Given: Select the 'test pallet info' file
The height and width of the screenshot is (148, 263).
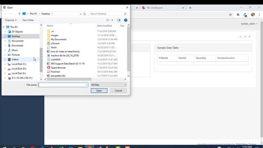Looking at the screenshot, I should [58, 76].
